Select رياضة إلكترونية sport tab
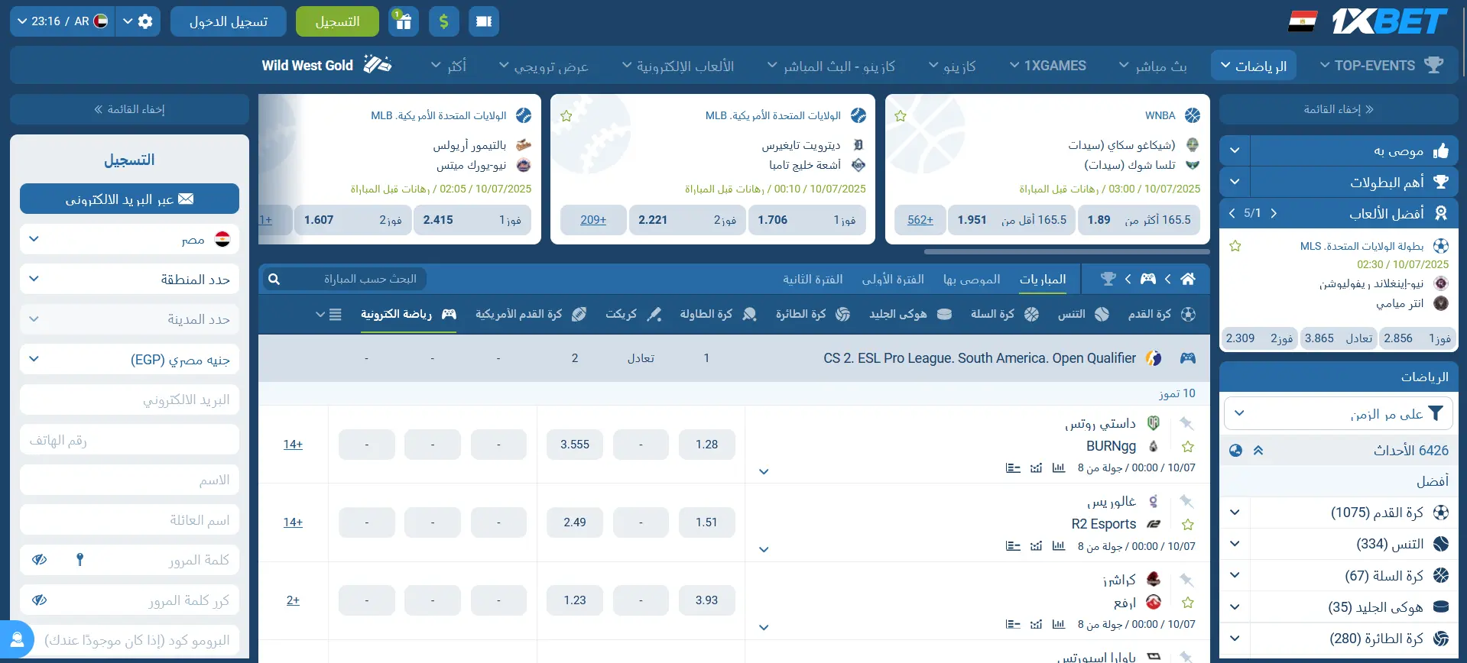 pyautogui.click(x=408, y=314)
